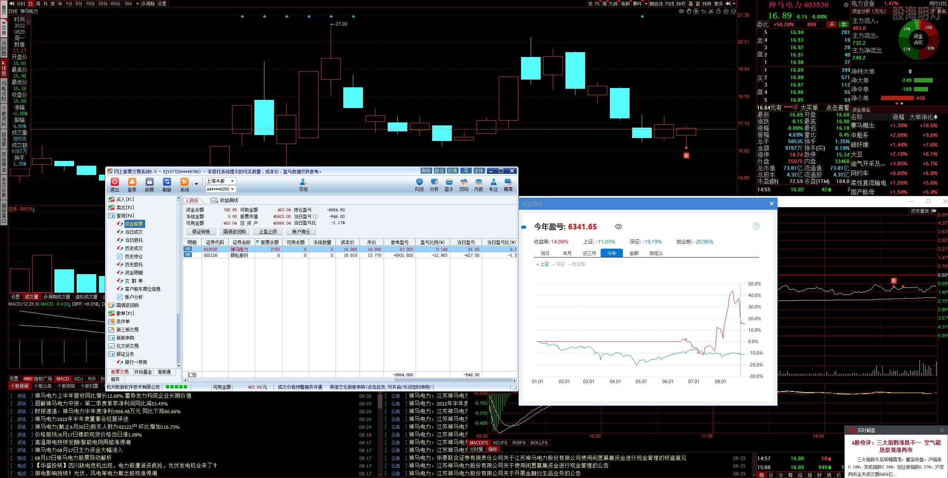Toggle the 上证 series in profit chart

pyautogui.click(x=543, y=264)
